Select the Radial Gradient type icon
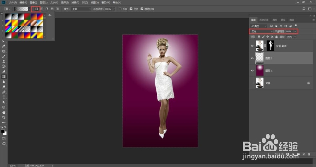Screen dimensions: 316x167 (x=42, y=9)
